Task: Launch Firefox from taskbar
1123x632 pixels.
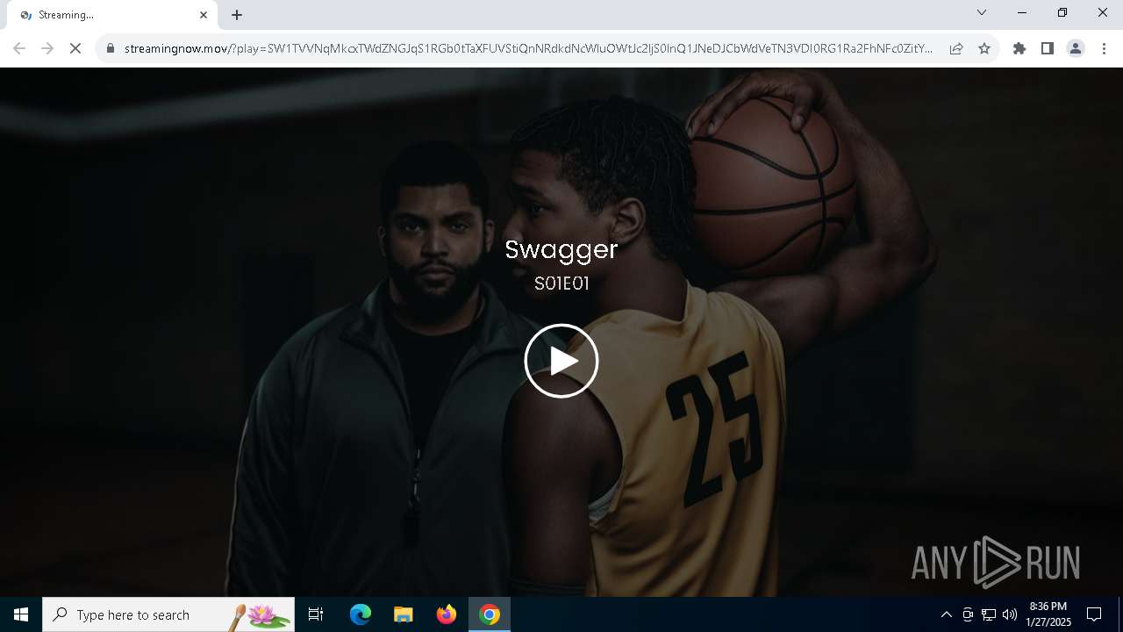Action: [x=447, y=614]
